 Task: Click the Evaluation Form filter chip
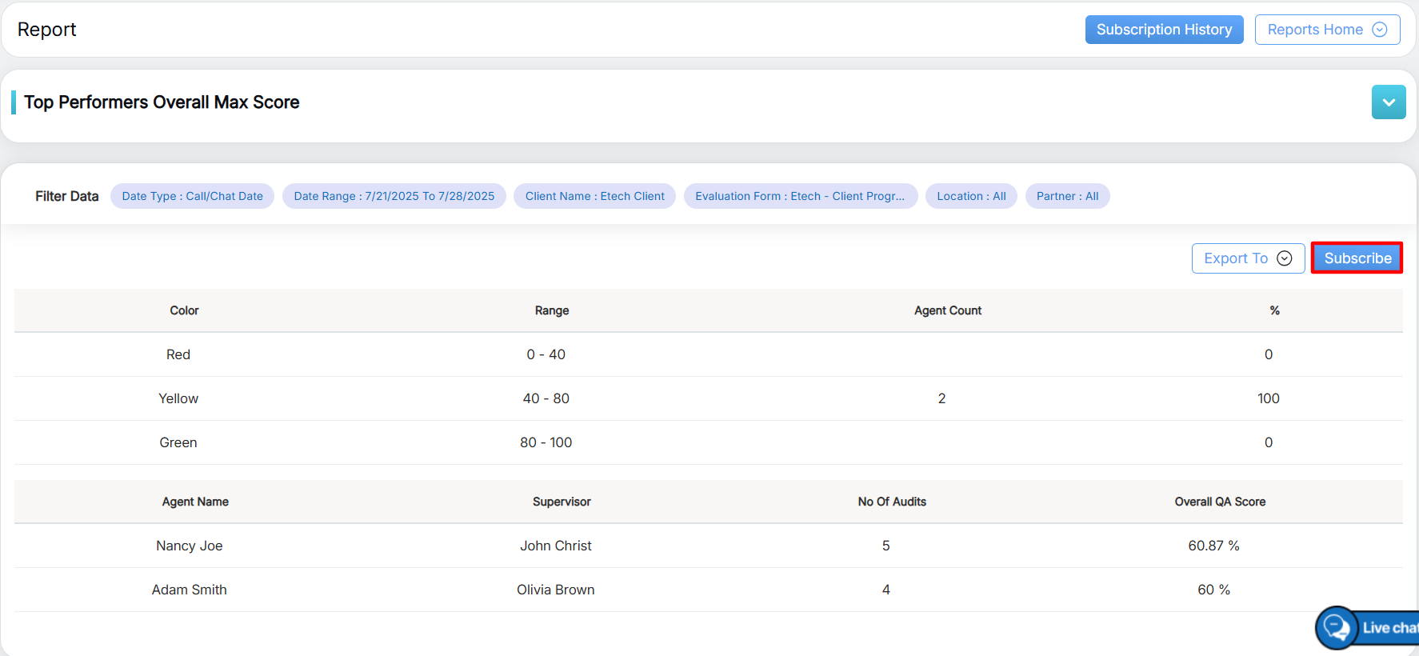(800, 196)
